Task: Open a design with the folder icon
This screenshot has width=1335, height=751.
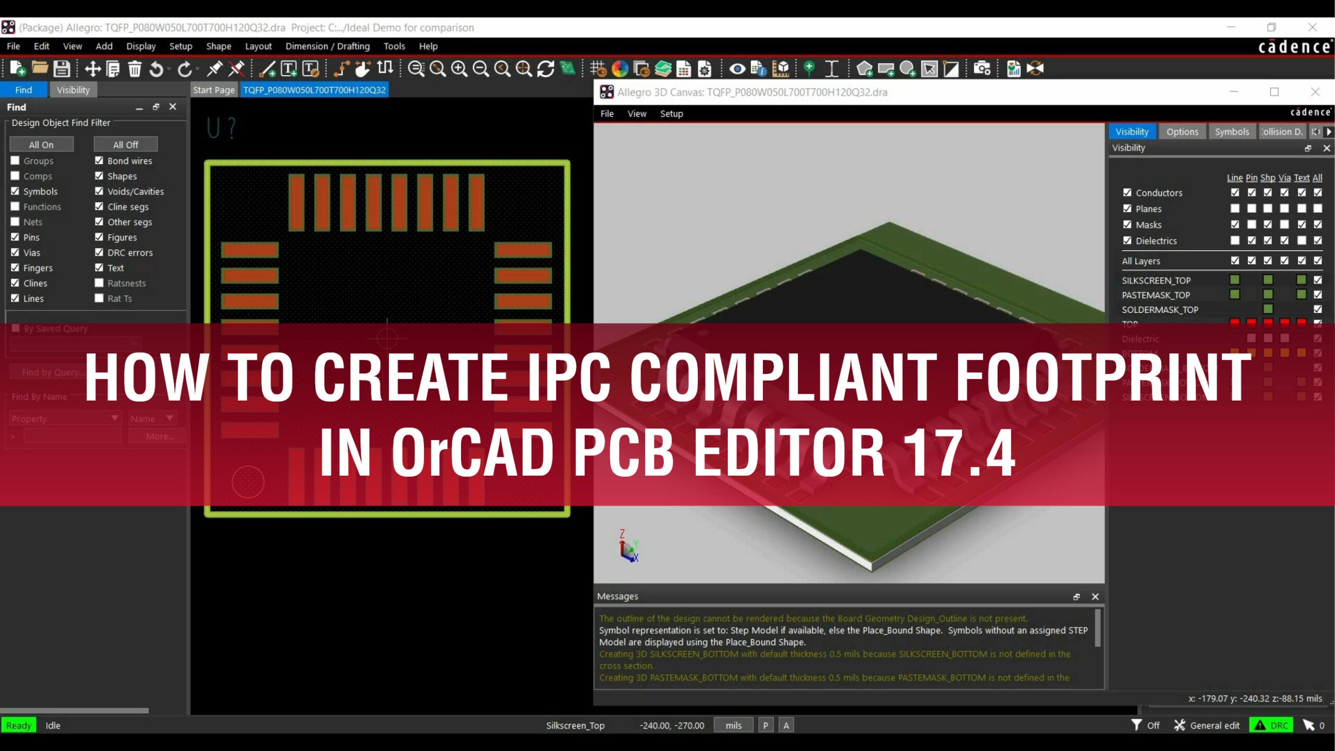Action: coord(40,68)
